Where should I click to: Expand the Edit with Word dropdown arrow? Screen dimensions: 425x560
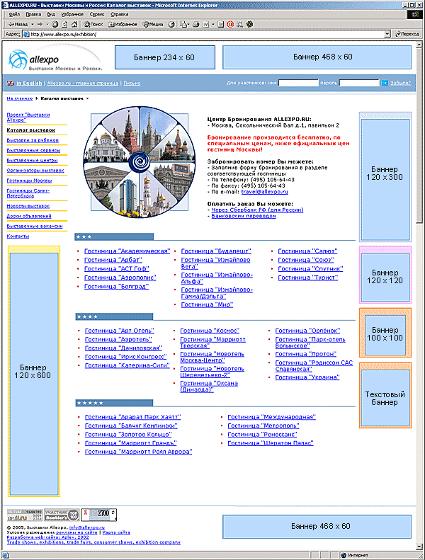(212, 24)
